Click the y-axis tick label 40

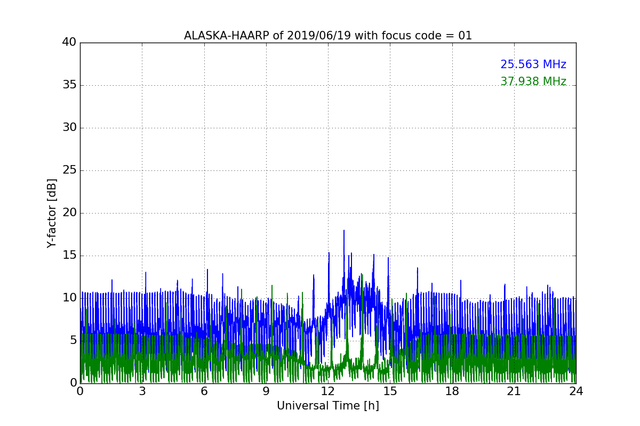pos(68,42)
